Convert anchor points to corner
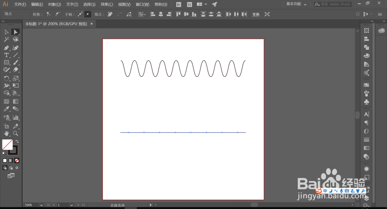The image size is (387, 209). [49, 14]
